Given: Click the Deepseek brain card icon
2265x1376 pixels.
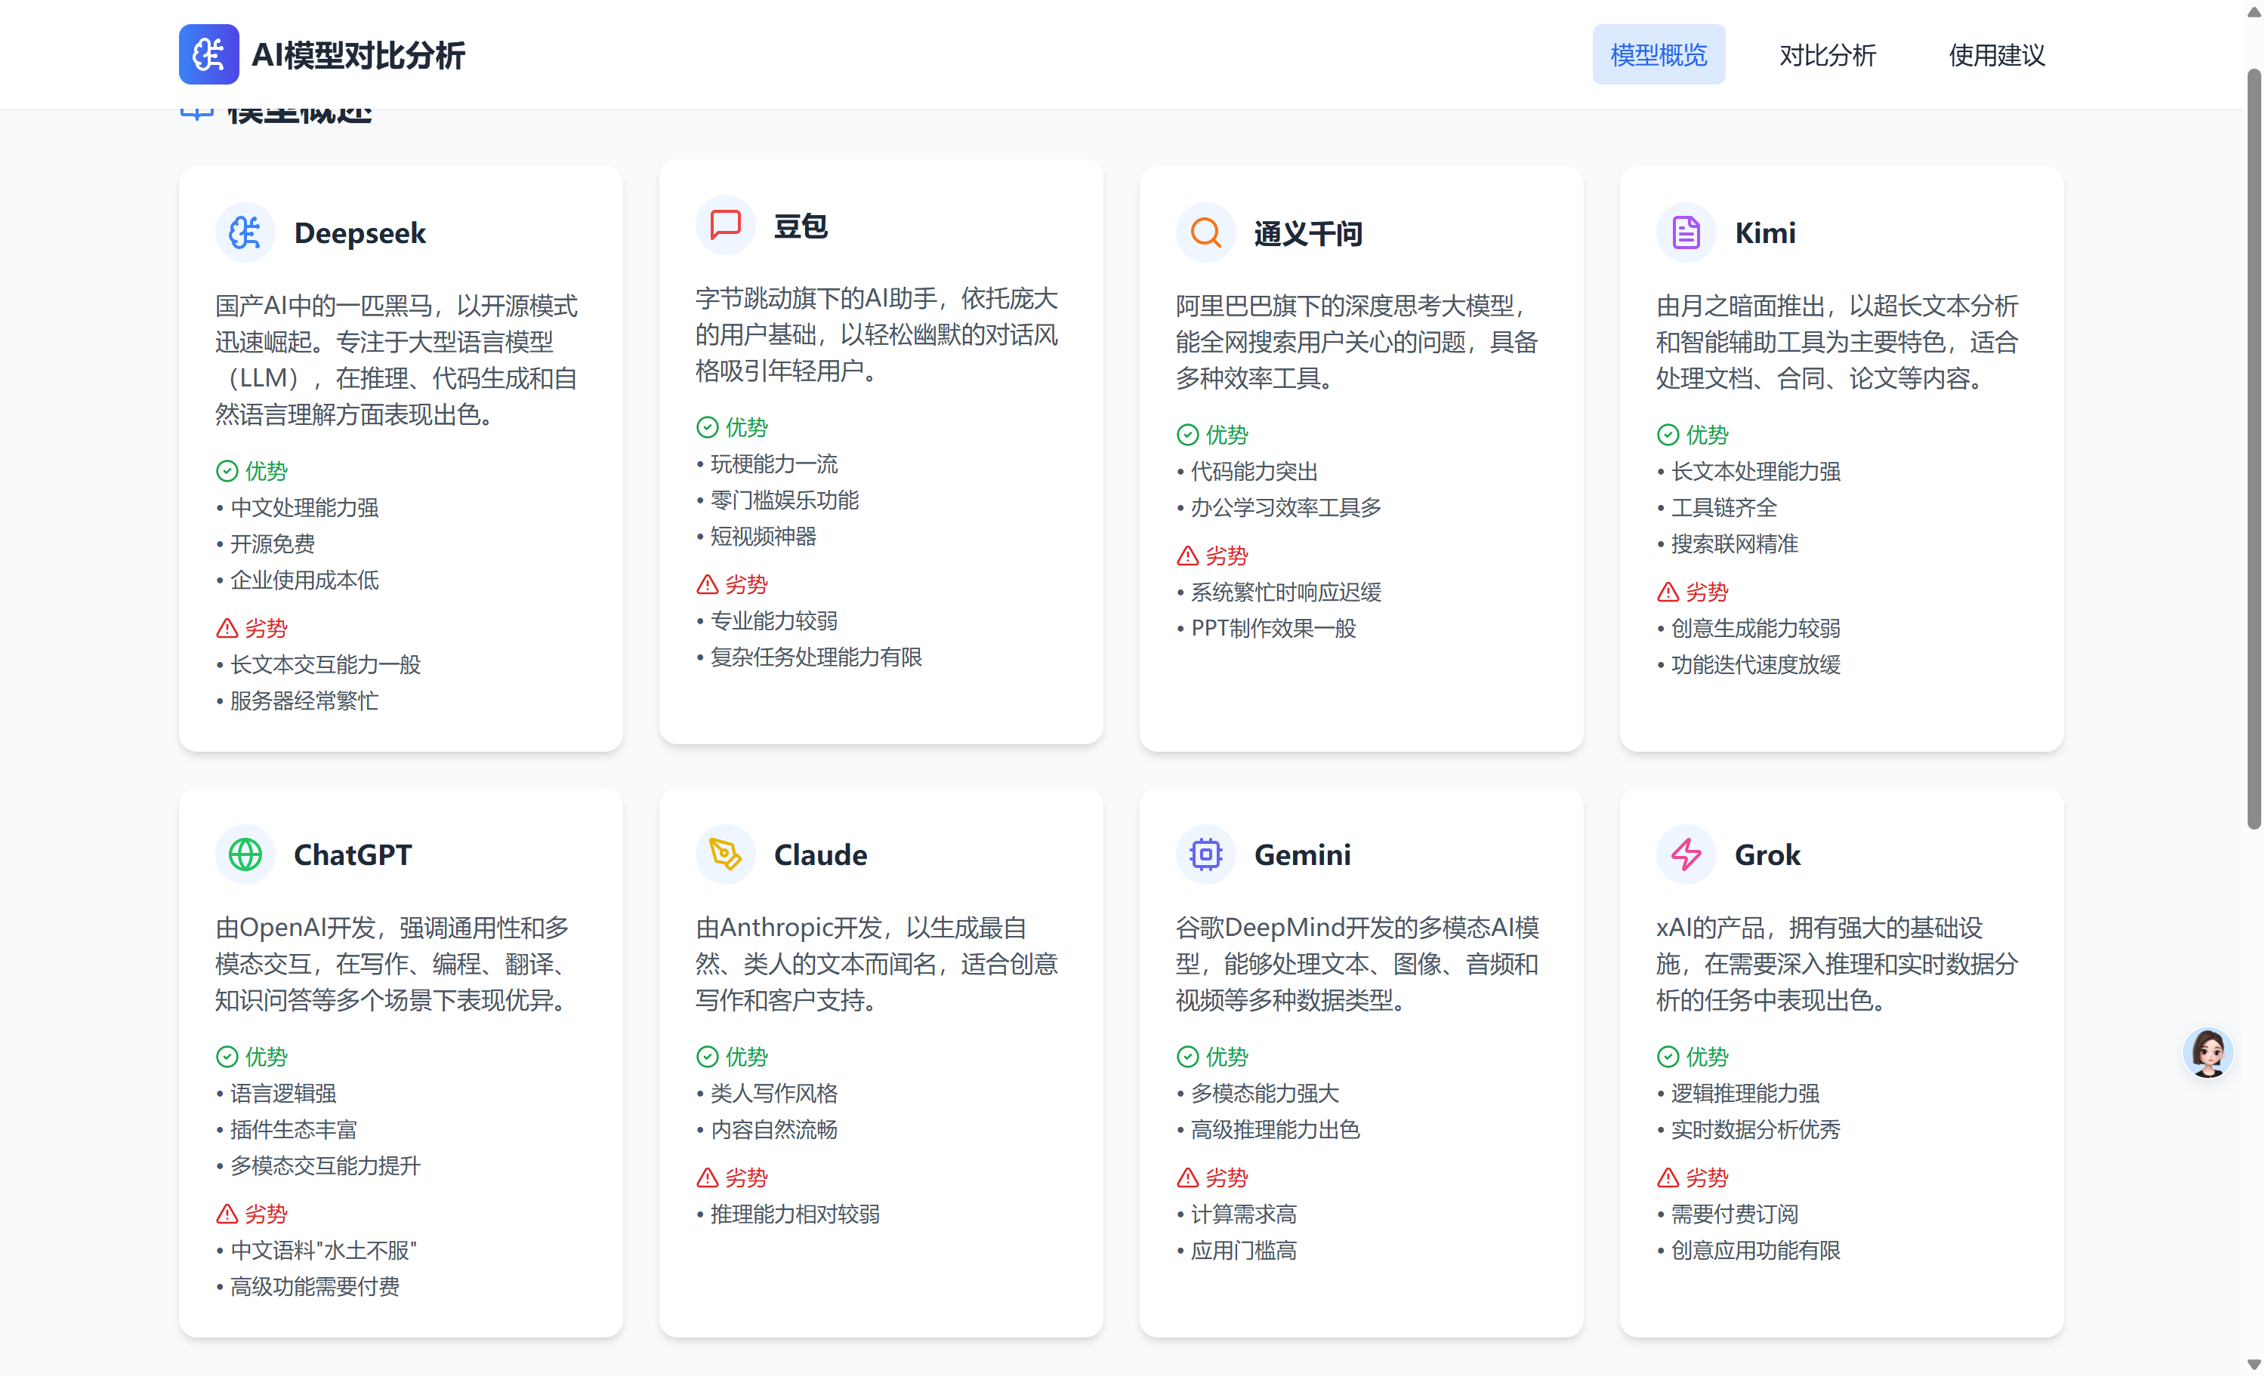Looking at the screenshot, I should [x=245, y=232].
